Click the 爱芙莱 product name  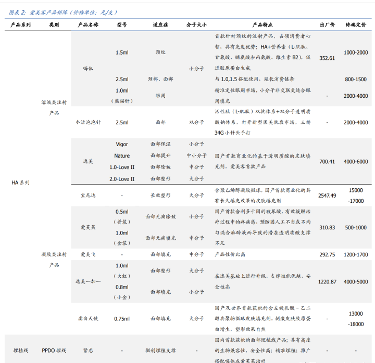(88, 227)
